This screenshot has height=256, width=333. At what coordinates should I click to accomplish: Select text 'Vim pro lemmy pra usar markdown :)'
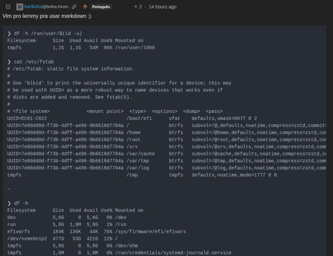(47, 16)
